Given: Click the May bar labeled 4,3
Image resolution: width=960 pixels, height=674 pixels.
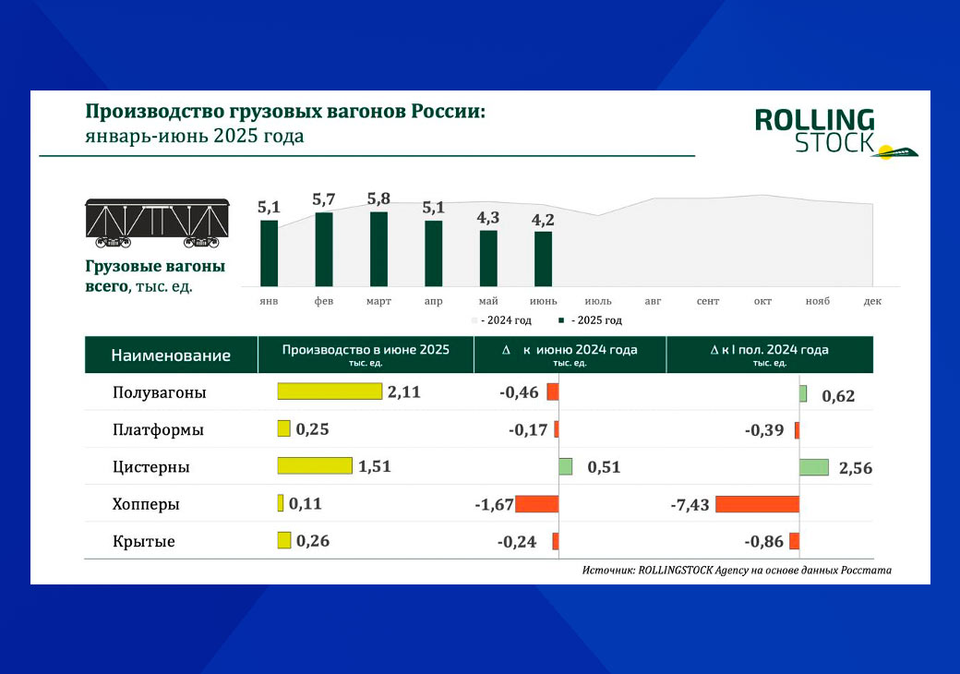Looking at the screenshot, I should 488,259.
